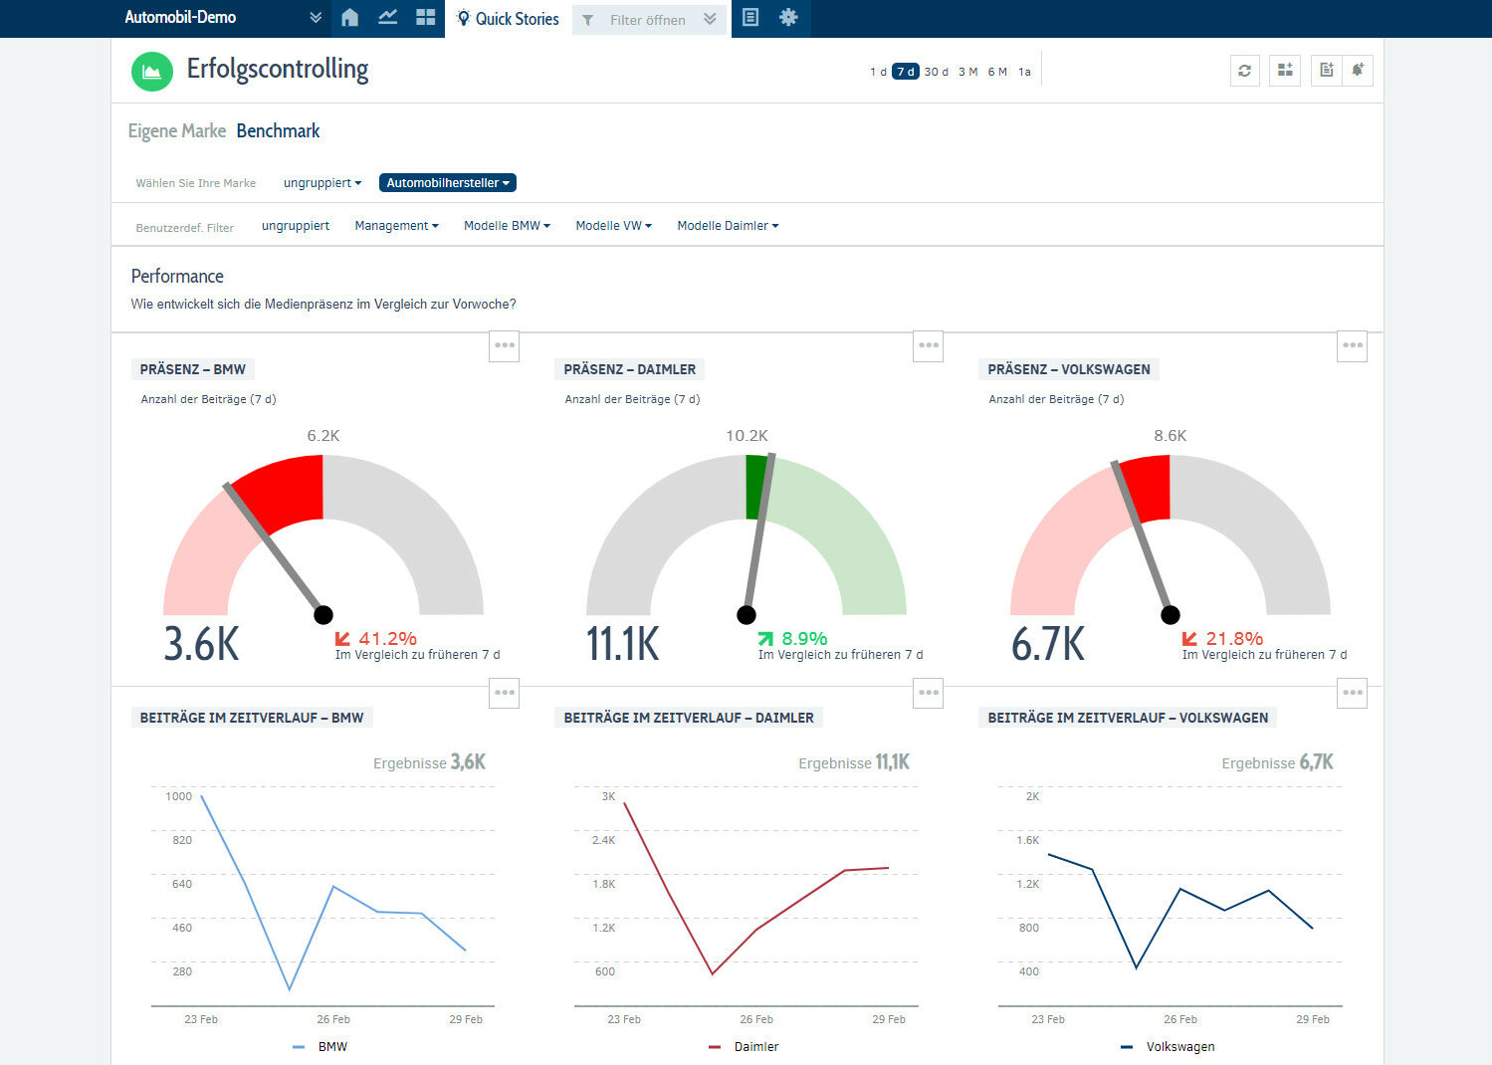Select 30 d time range
This screenshot has width=1492, height=1065.
click(x=937, y=72)
